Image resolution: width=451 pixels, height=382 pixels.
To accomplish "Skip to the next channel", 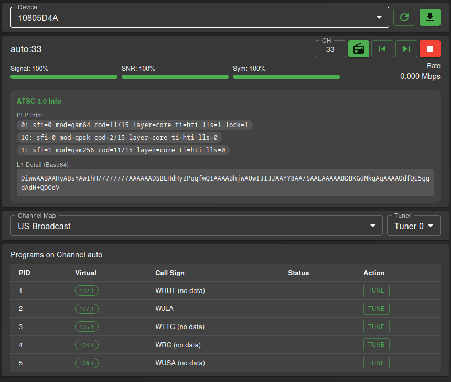I will [x=406, y=49].
